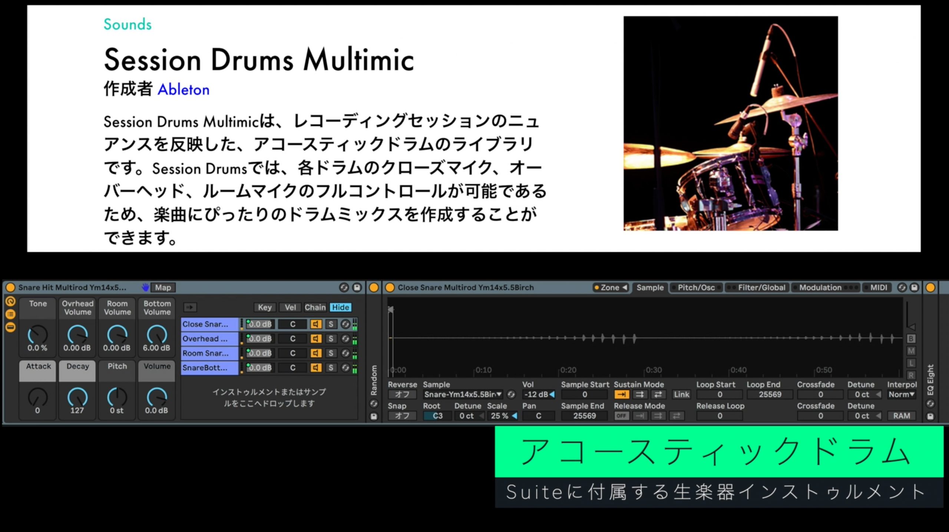
Task: Click the Release Mode OFF button
Action: (x=622, y=416)
